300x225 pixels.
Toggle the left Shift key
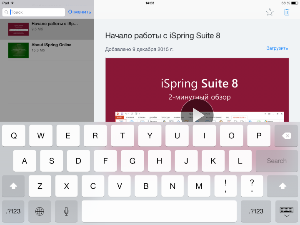(x=13, y=186)
